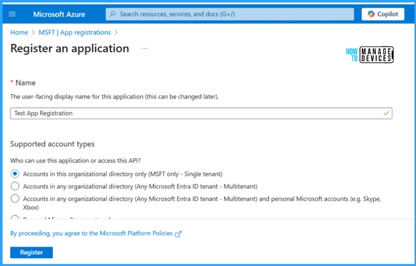Image resolution: width=416 pixels, height=266 pixels.
Task: Click the user-facing display name description text
Action: 115,96
